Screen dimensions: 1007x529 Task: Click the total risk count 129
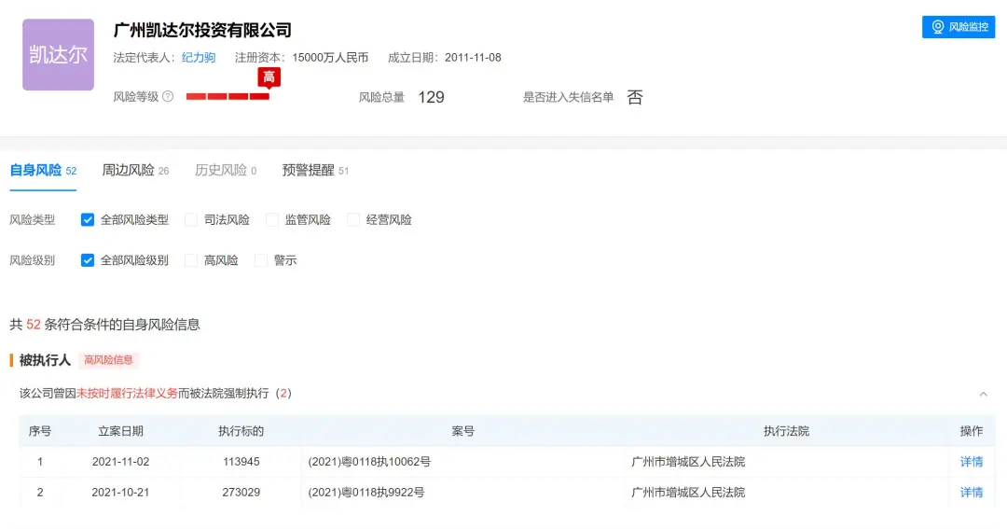[x=431, y=97]
